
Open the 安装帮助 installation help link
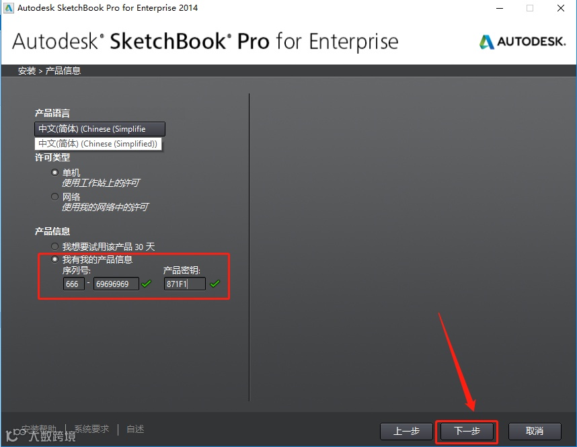pyautogui.click(x=39, y=429)
